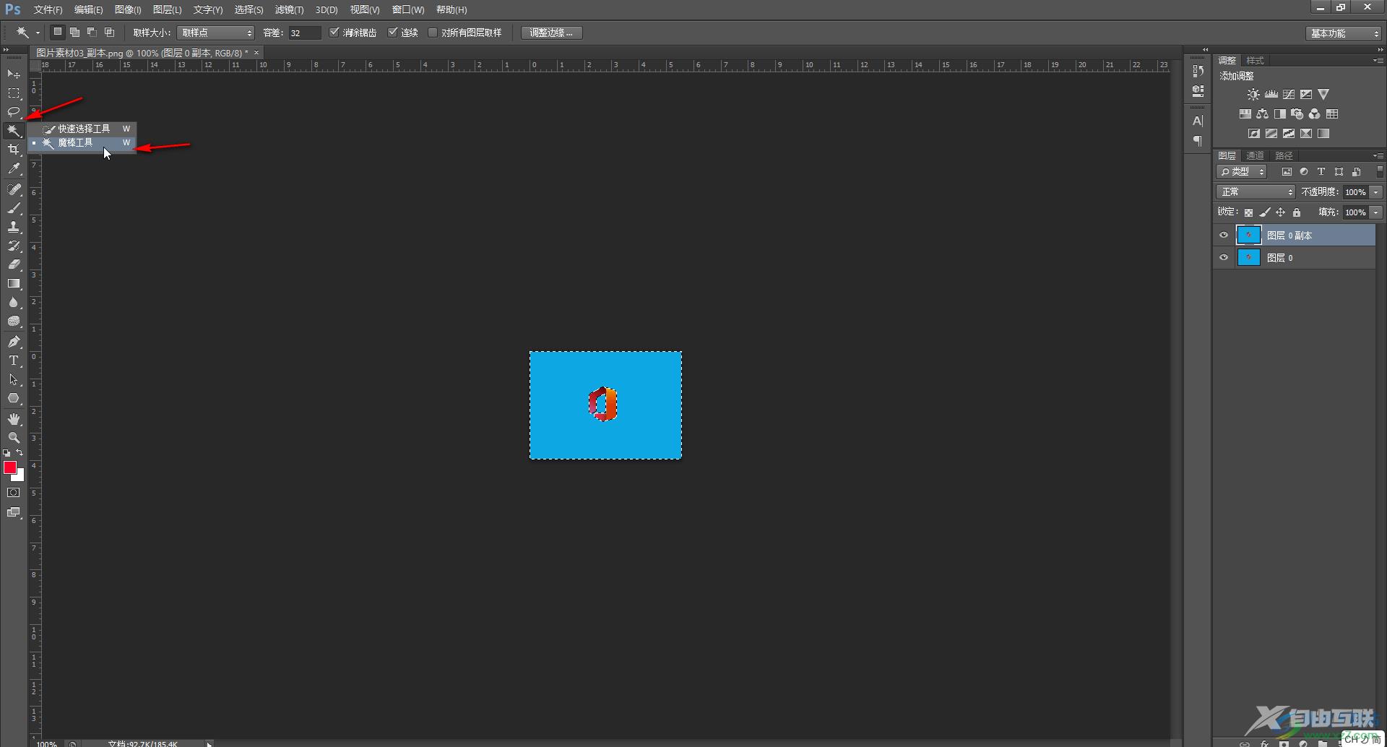Select the Path Selection tool
The width and height of the screenshot is (1387, 747).
coord(14,379)
